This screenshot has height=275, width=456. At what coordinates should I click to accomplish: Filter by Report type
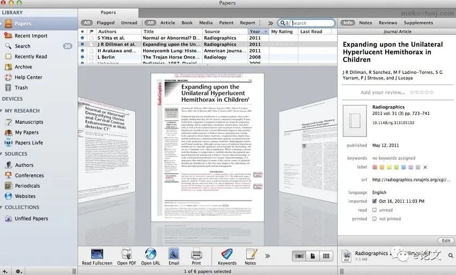tap(247, 23)
